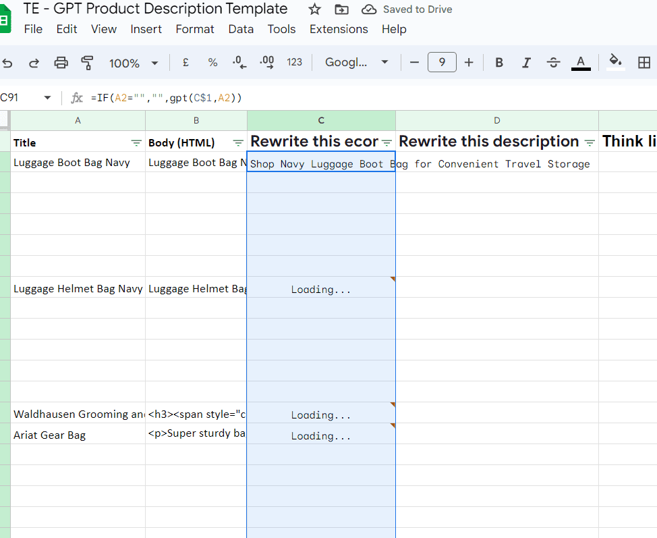Select 'Luggage Helmet Bag Navy' title cell
This screenshot has width=657, height=538.
(78, 288)
